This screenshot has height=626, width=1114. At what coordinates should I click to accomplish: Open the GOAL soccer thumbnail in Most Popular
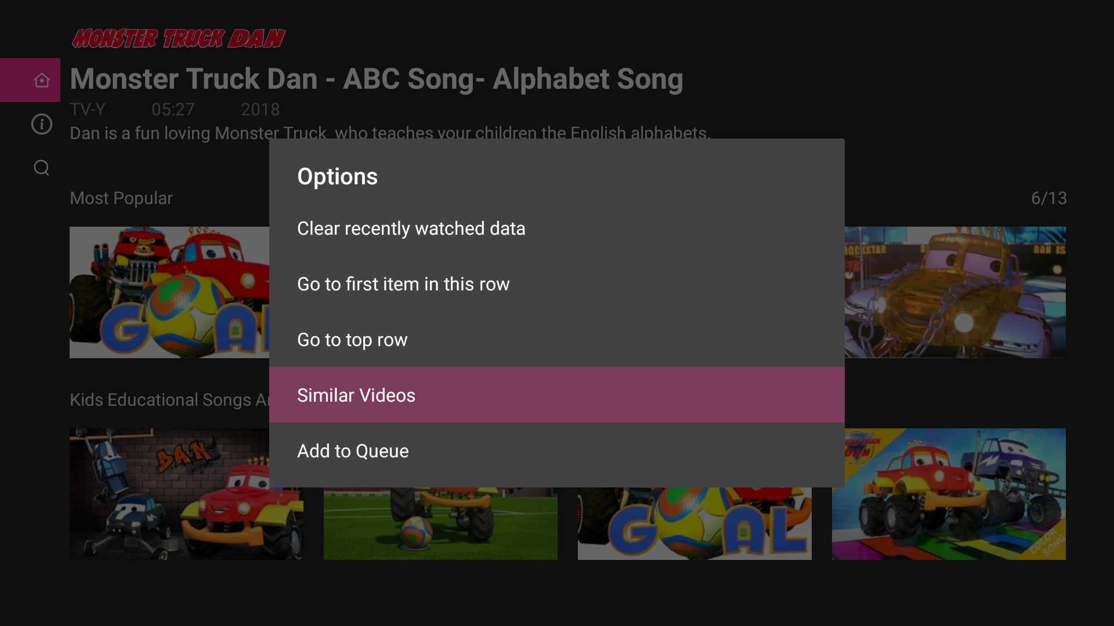click(x=169, y=292)
